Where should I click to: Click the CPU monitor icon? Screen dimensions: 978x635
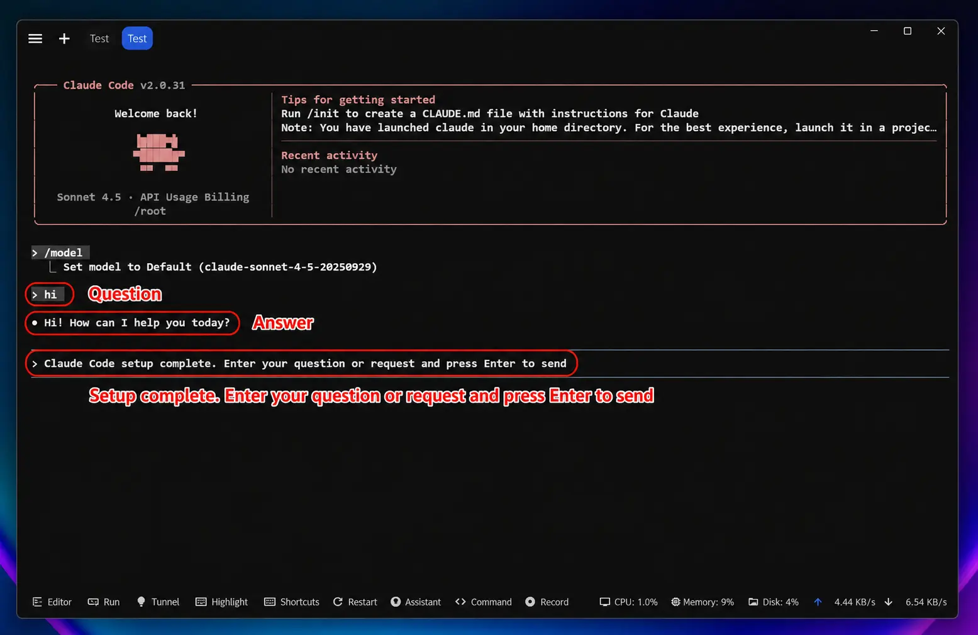604,602
